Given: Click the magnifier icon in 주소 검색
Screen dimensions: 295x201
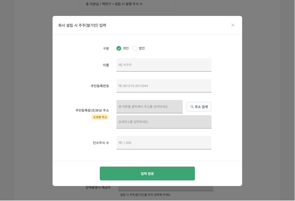Looking at the screenshot, I should [192, 107].
